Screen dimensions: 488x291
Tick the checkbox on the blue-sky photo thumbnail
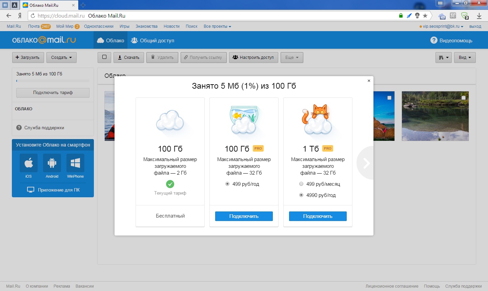click(x=389, y=98)
